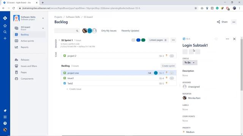
Task: Click the plus create icon in the sidebar
Action: pos(5,38)
